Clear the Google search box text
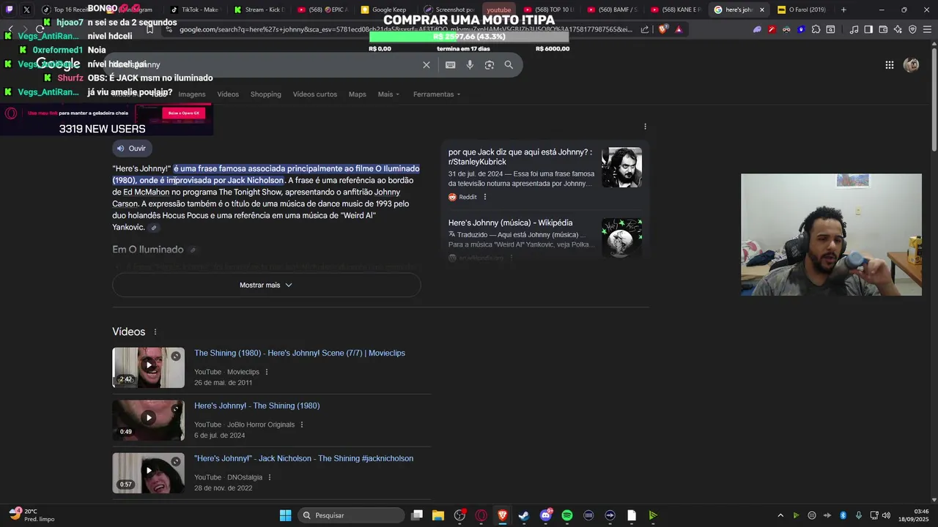Image resolution: width=938 pixels, height=527 pixels. [426, 64]
